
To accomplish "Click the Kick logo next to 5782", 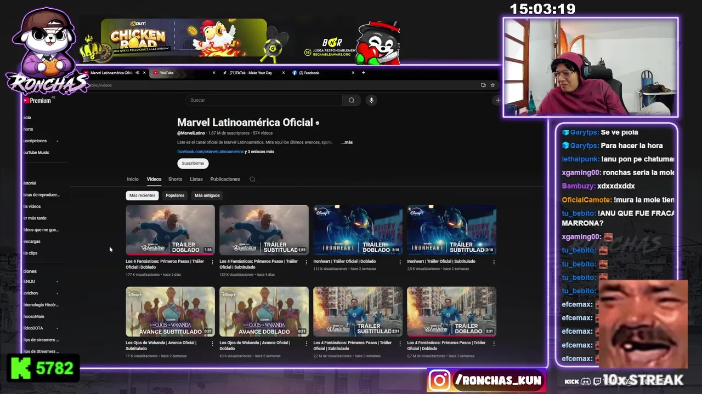I will (20, 368).
